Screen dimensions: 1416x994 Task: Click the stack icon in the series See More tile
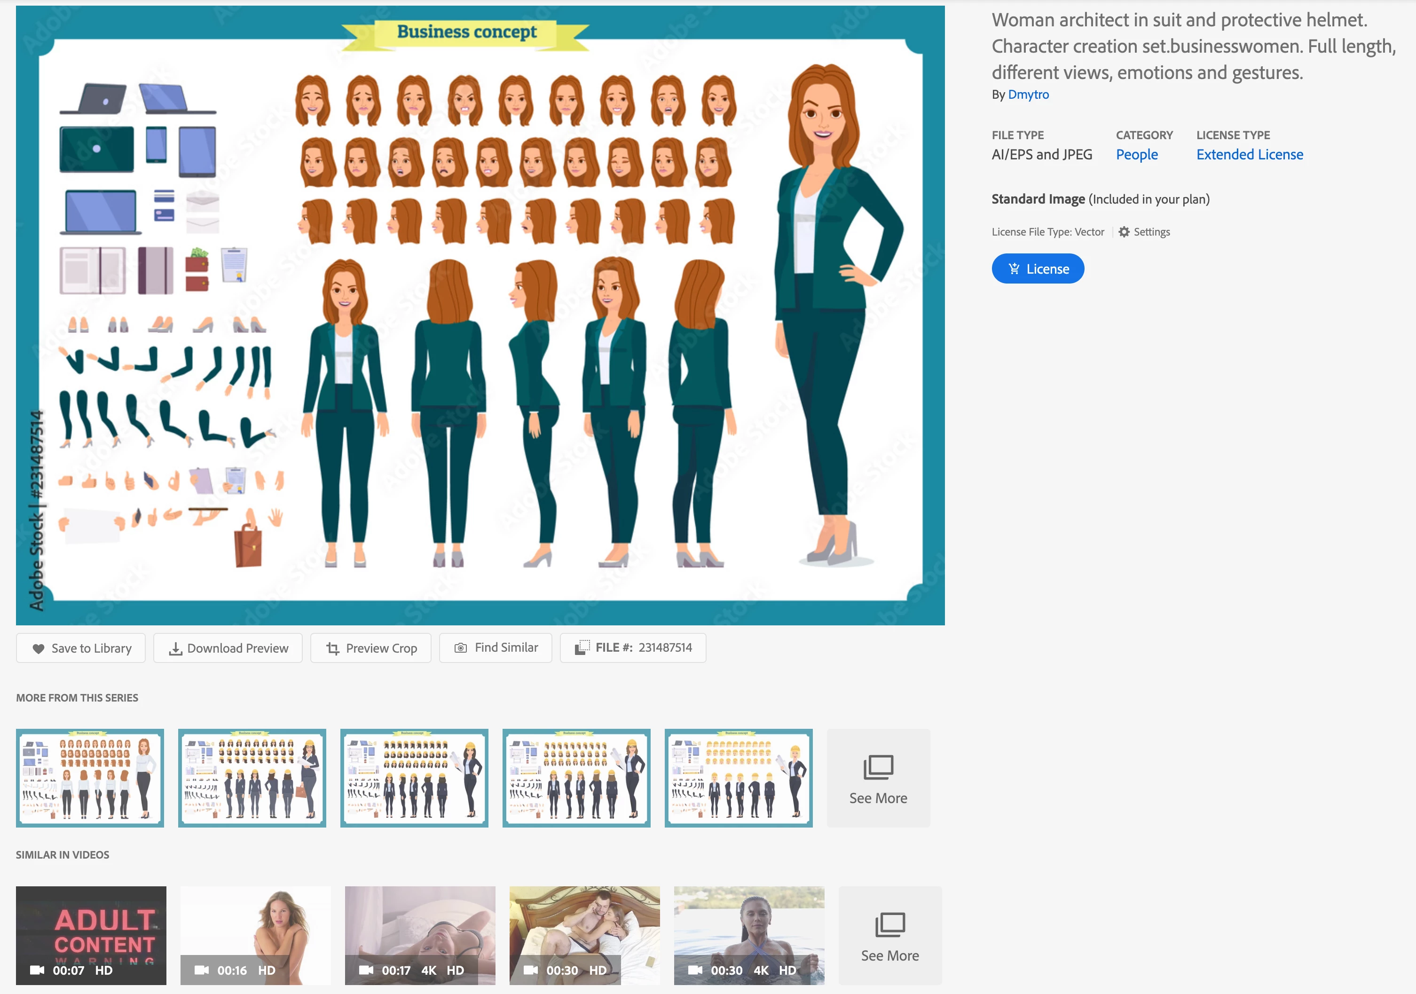tap(878, 767)
